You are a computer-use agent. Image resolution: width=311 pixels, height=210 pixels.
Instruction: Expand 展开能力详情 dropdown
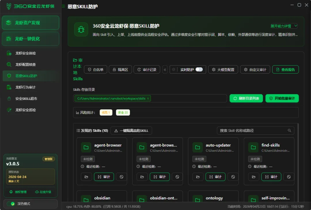284,26
